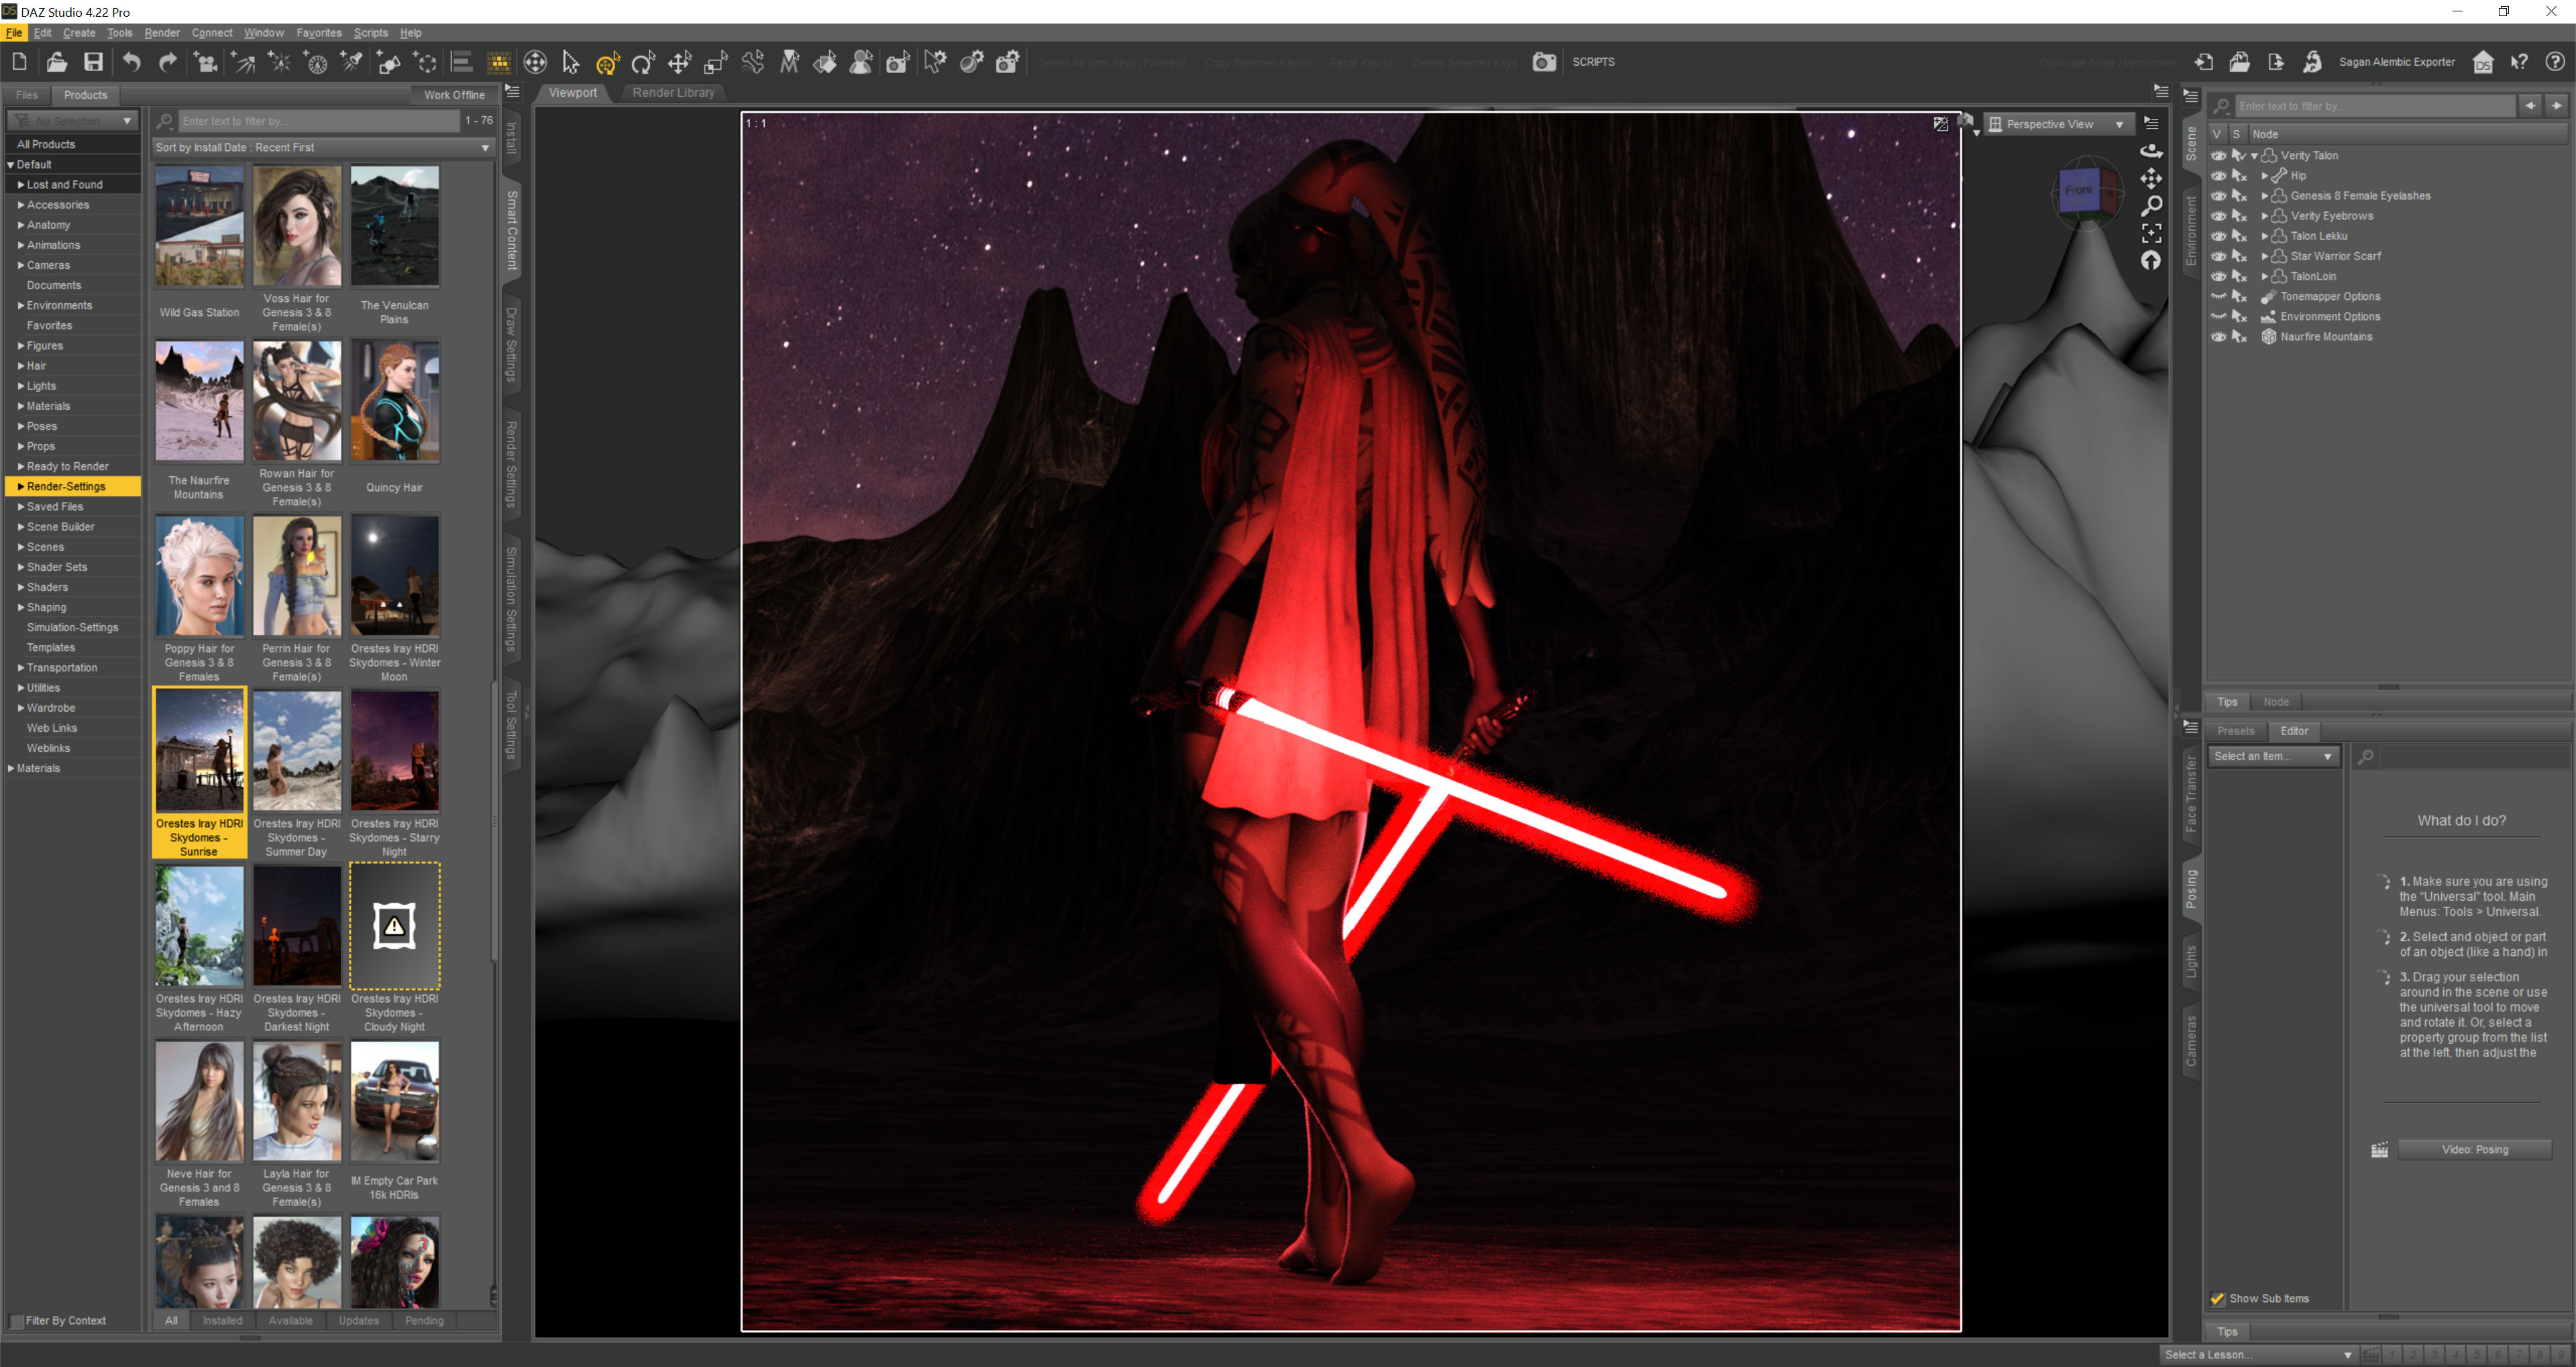Toggle selectability of Verity Eyebrows

(2239, 216)
